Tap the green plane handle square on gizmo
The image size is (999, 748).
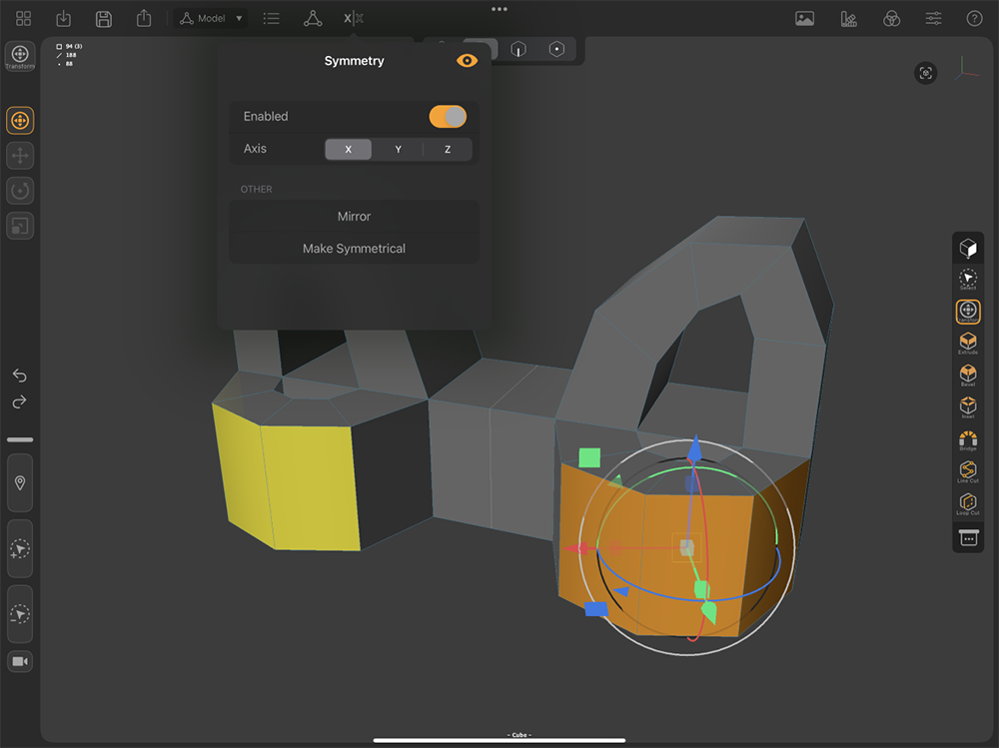(590, 457)
